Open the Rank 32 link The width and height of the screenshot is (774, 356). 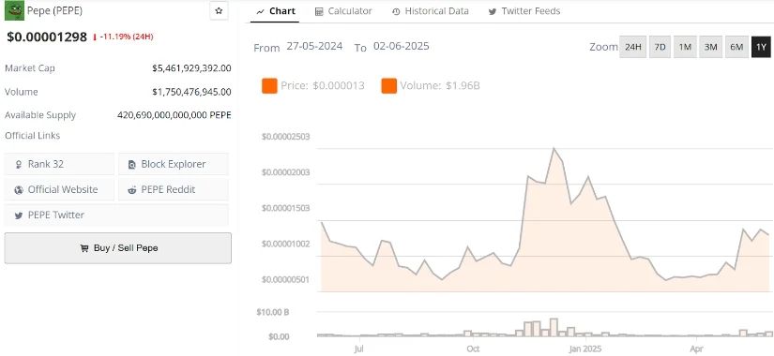pos(59,164)
